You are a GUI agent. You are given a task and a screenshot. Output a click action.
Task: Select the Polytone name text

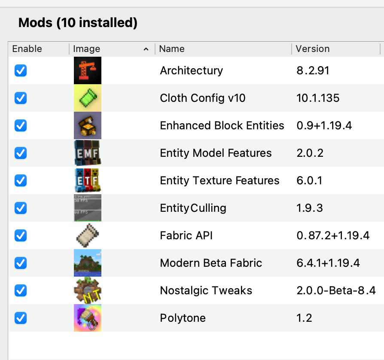(x=183, y=318)
